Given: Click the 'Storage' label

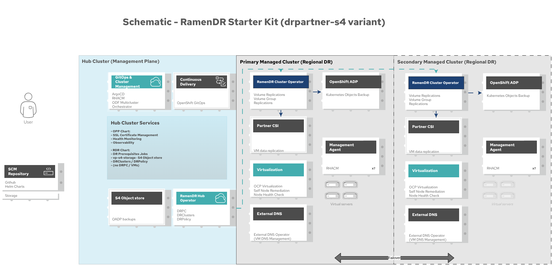Looking at the screenshot, I should [x=11, y=196].
